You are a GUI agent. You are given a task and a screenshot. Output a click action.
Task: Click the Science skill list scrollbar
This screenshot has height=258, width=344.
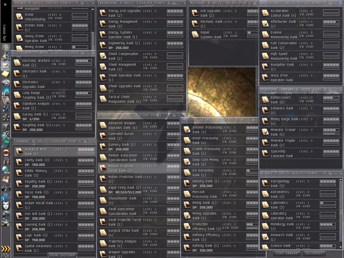(341, 212)
